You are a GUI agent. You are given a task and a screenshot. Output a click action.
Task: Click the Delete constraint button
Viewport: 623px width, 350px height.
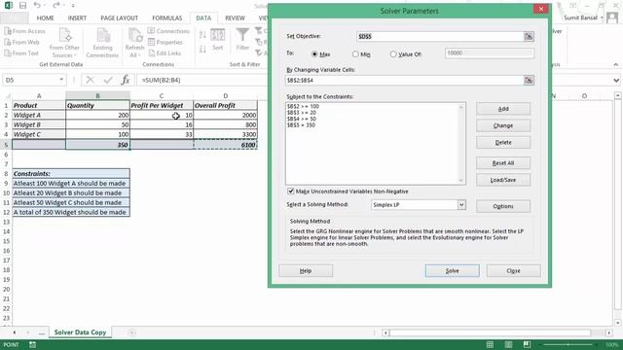pyautogui.click(x=503, y=143)
